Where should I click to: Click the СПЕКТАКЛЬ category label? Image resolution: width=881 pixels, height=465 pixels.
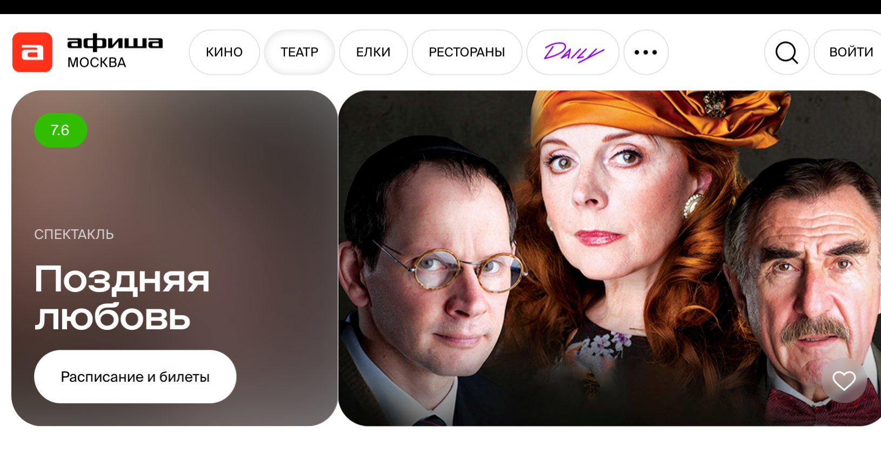pos(74,234)
